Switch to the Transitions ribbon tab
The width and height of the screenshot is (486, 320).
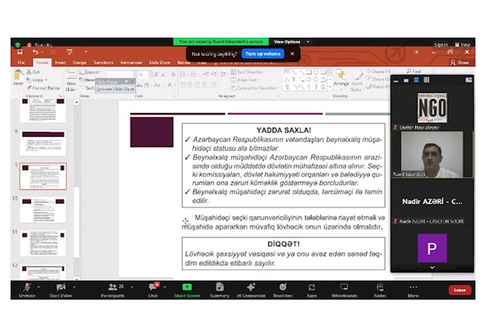(103, 62)
